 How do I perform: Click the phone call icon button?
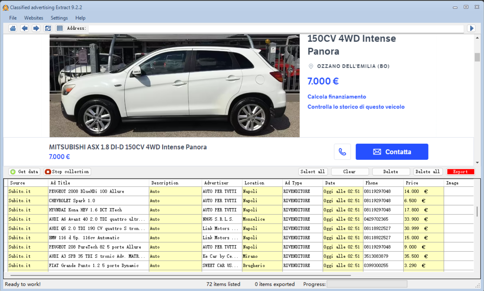[342, 152]
